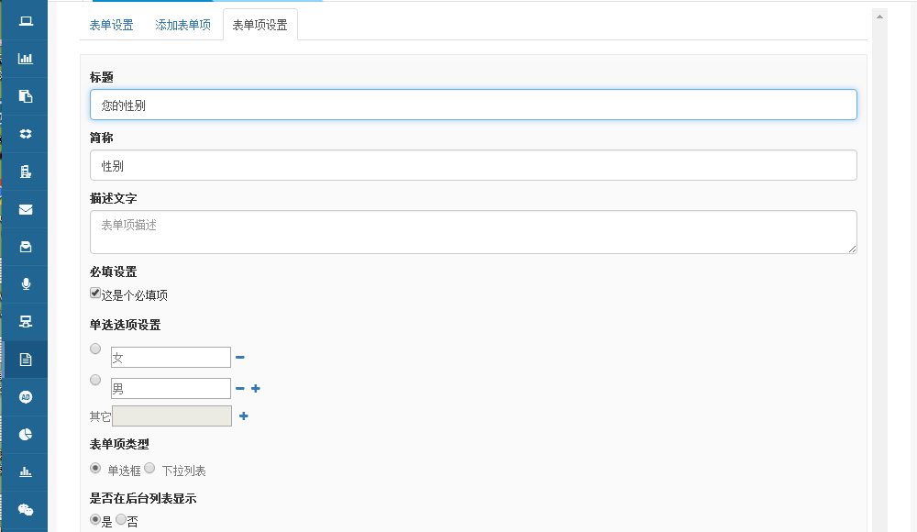Screen dimensions: 917x532
Task: Select the 下拉列表 radio button
Action: (149, 468)
